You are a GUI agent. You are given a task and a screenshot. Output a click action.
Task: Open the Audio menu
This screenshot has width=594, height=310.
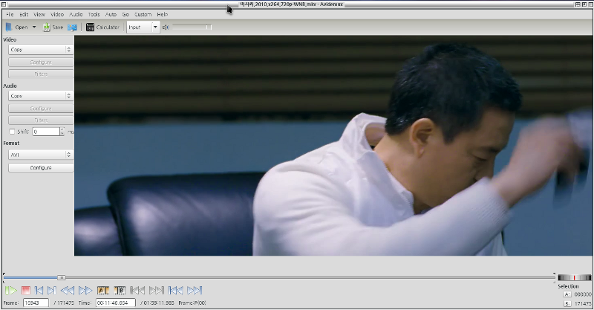coord(76,14)
